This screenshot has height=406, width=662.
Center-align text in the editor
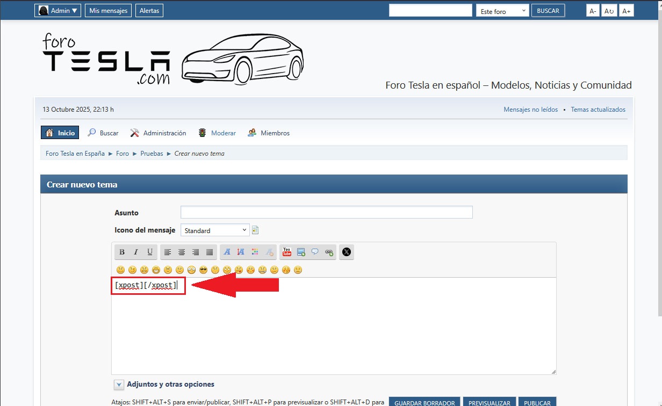coord(182,252)
